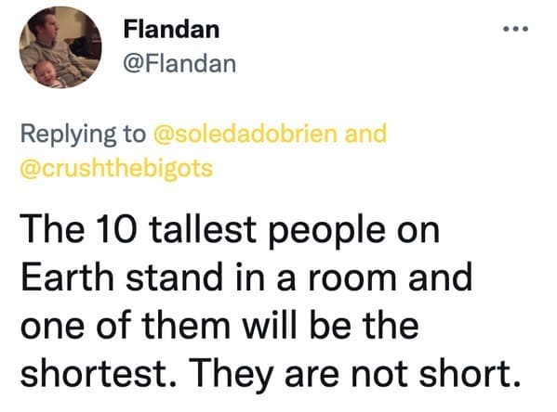Select the word 'shortest' in the tweet

(94, 373)
